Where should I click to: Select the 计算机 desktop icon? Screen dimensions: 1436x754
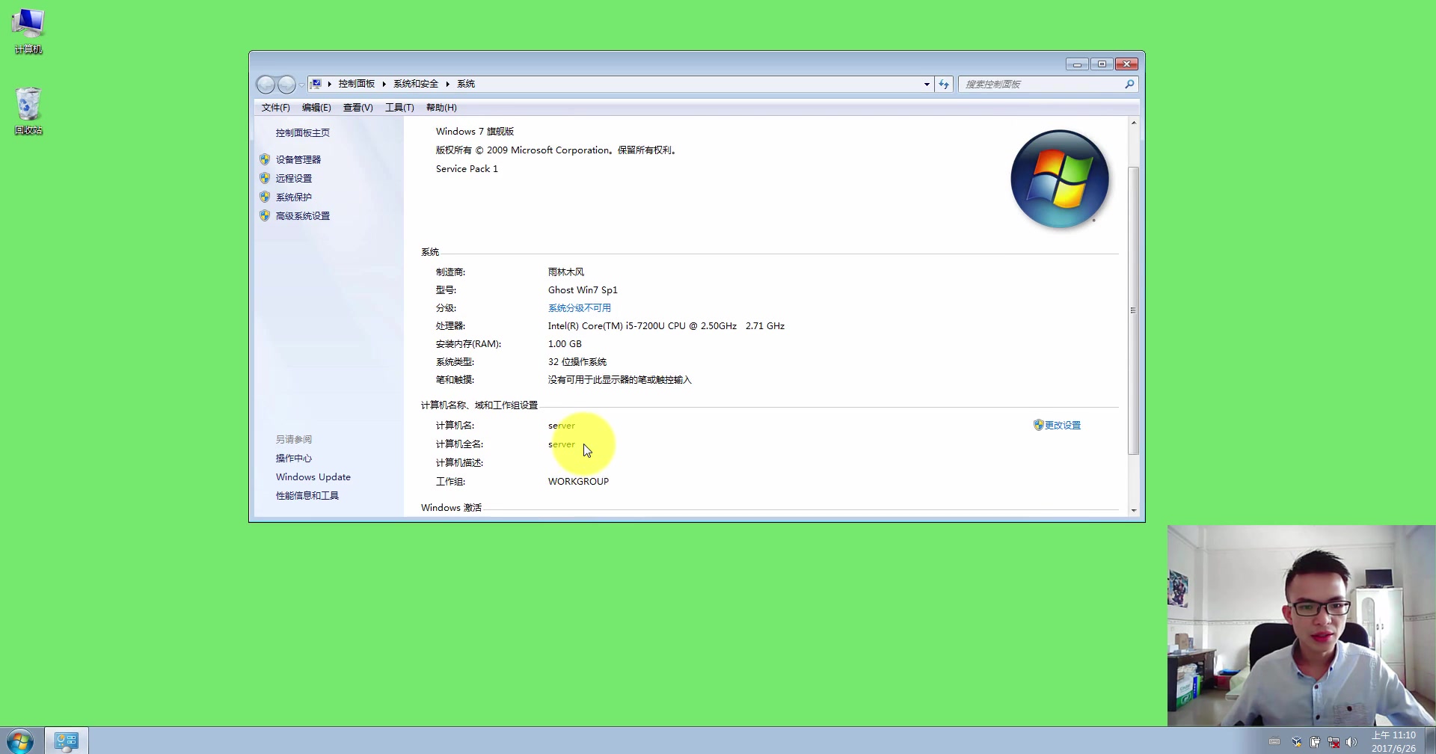28,31
